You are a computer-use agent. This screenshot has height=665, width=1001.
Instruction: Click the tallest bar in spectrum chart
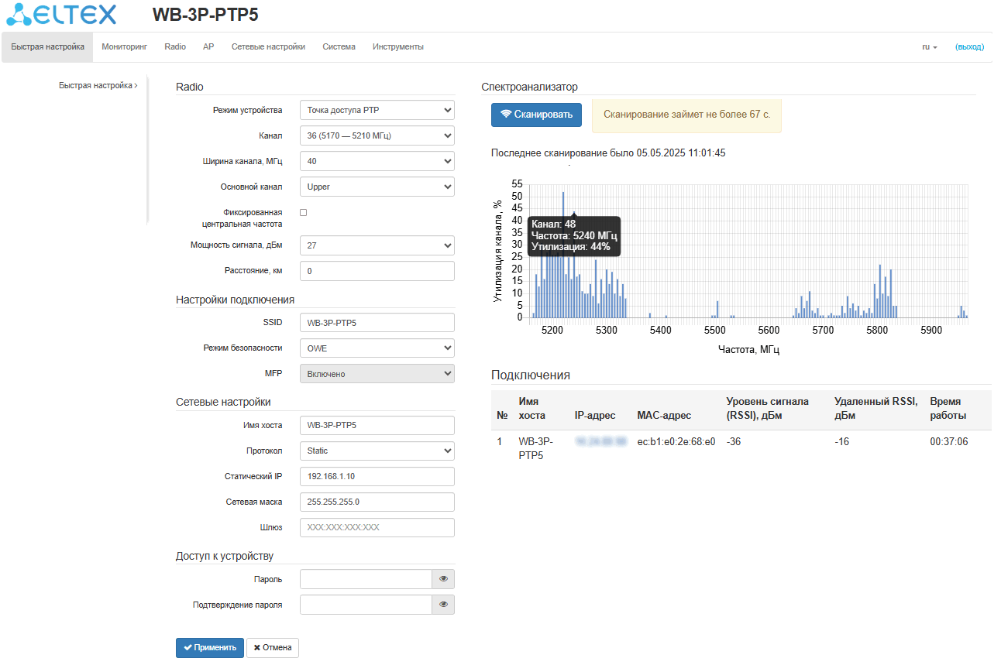[563, 255]
